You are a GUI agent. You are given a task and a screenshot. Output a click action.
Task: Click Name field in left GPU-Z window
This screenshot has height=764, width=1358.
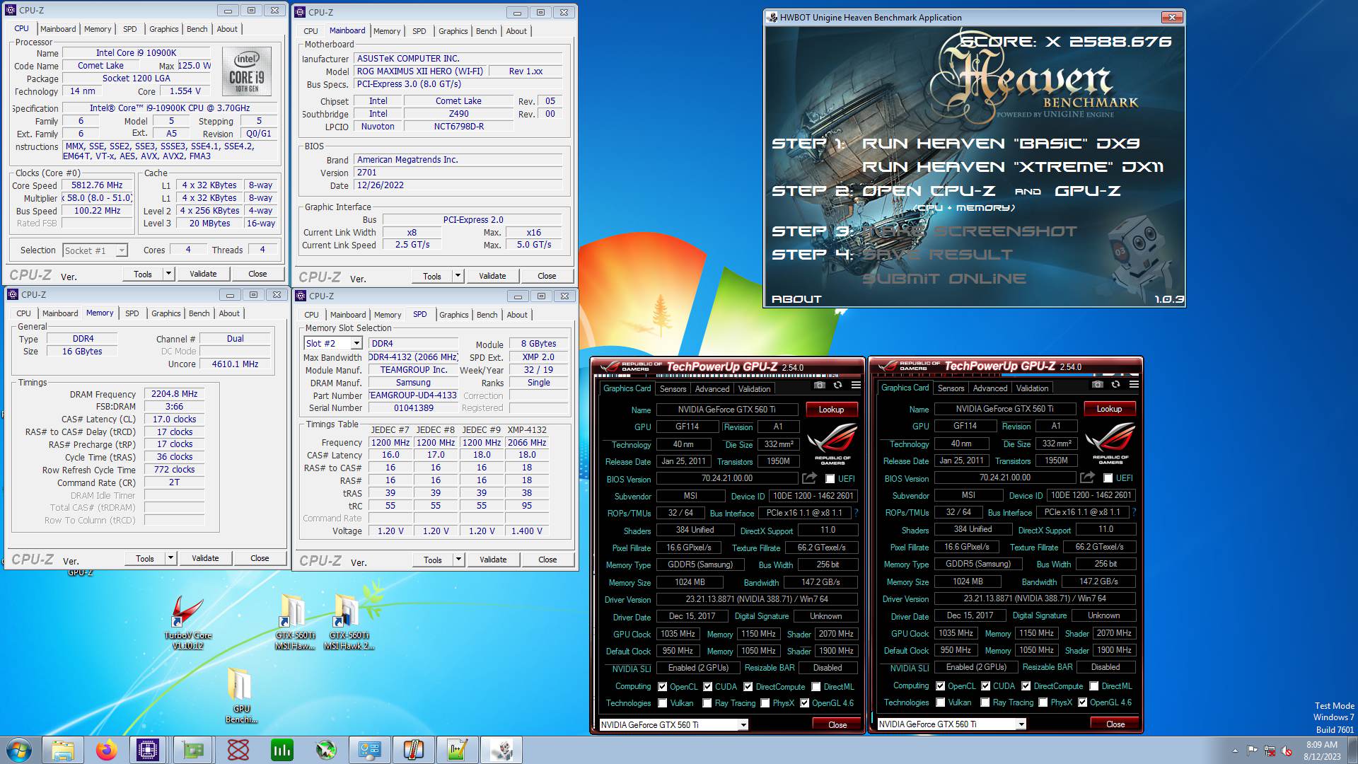[x=727, y=410]
